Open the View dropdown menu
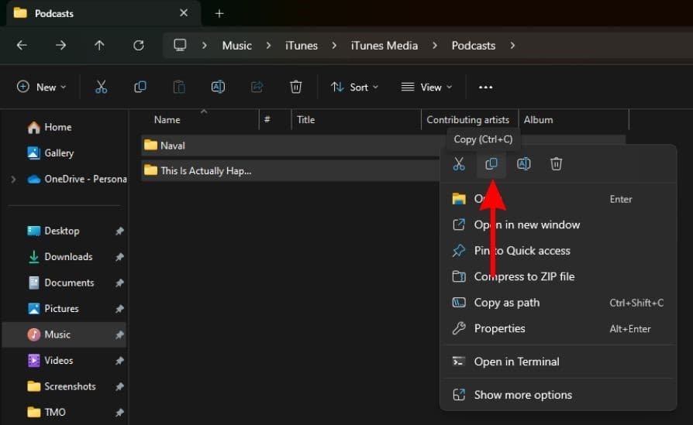Screen dimensions: 693x425 426,87
